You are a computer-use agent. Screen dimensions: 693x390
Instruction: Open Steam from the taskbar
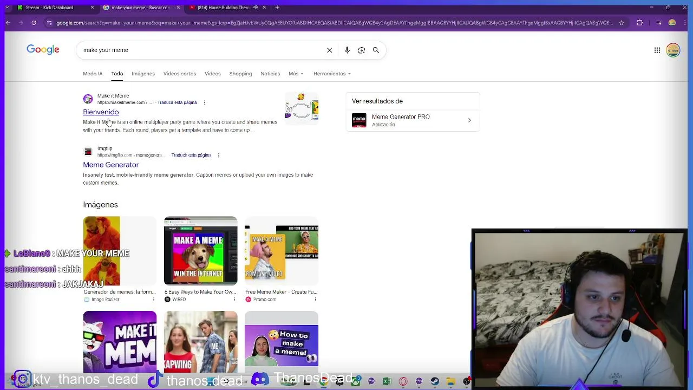pyautogui.click(x=435, y=381)
